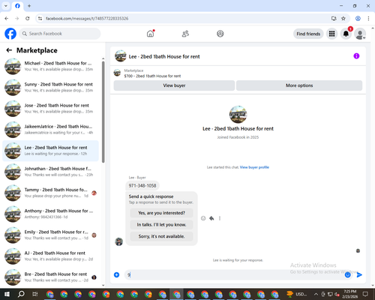Go back with browser back arrow
Screen dimensions: 375x300
point(7,19)
